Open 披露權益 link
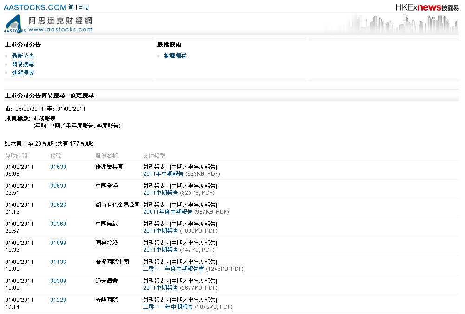The image size is (465, 314). tap(175, 56)
